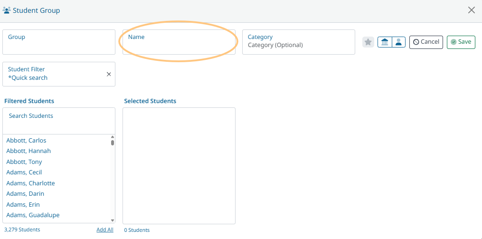Toggle the favorite star icon

(368, 42)
